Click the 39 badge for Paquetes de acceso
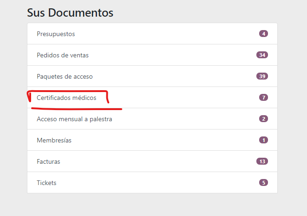307x216 pixels. 262,76
